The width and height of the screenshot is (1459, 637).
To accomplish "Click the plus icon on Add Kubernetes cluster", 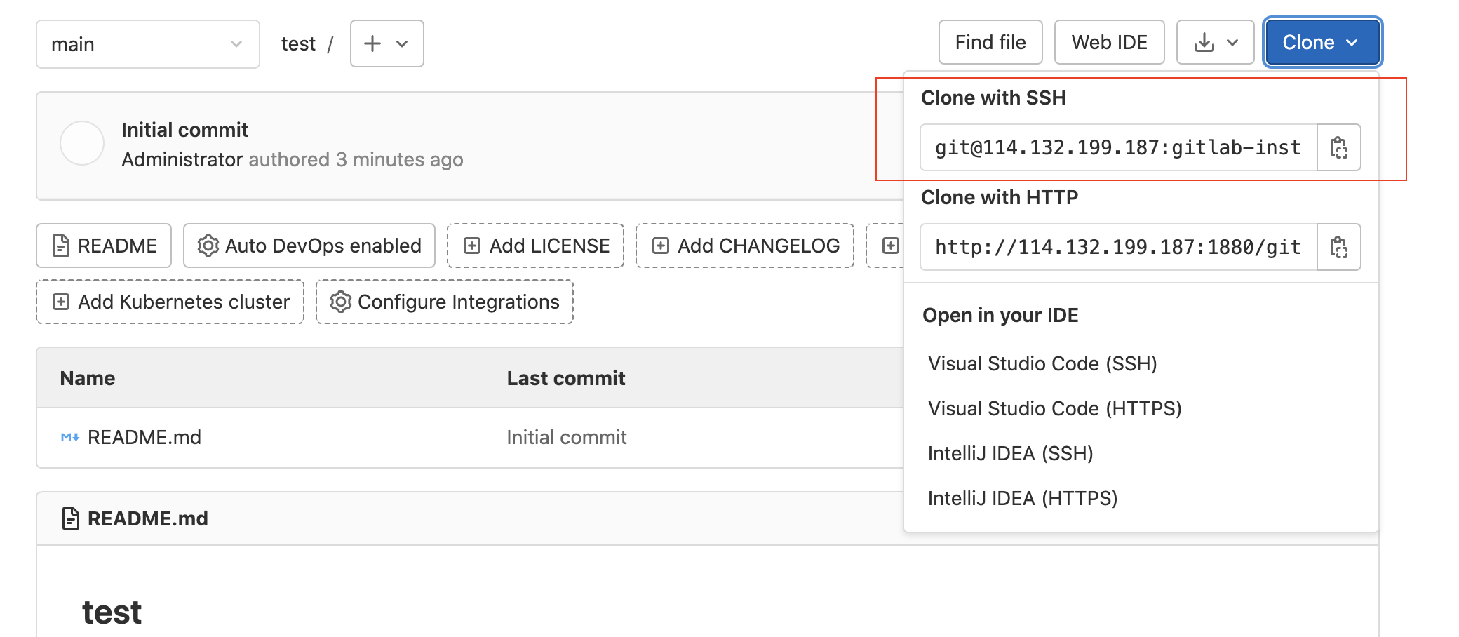I will [61, 302].
